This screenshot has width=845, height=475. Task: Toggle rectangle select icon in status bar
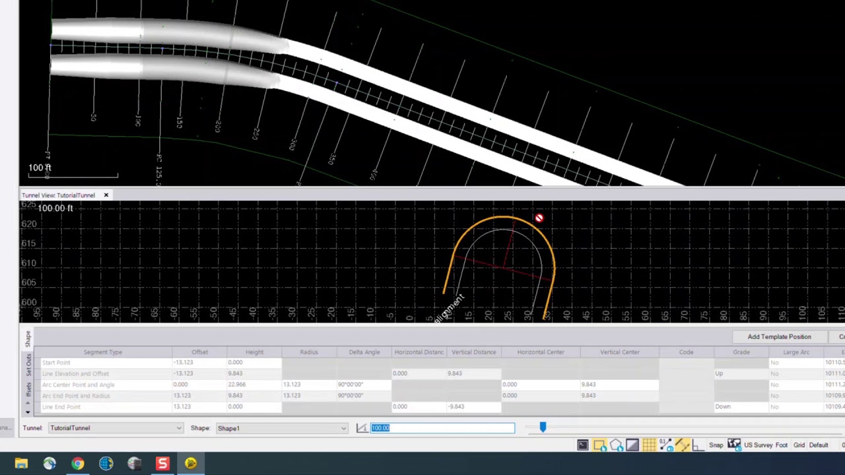599,445
